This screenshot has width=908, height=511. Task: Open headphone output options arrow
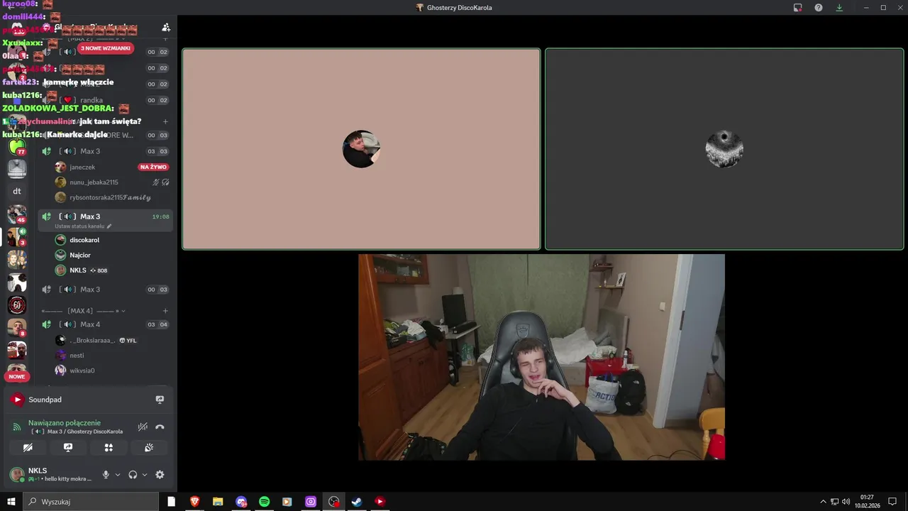coord(145,475)
